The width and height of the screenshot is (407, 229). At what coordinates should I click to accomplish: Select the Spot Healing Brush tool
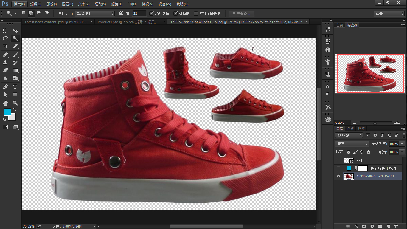click(5, 55)
